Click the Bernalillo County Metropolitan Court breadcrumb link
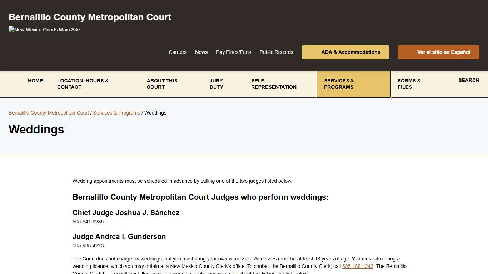This screenshot has width=488, height=274. (x=49, y=113)
